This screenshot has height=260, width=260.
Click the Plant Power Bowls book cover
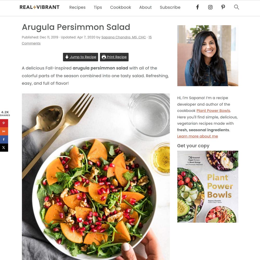(207, 186)
